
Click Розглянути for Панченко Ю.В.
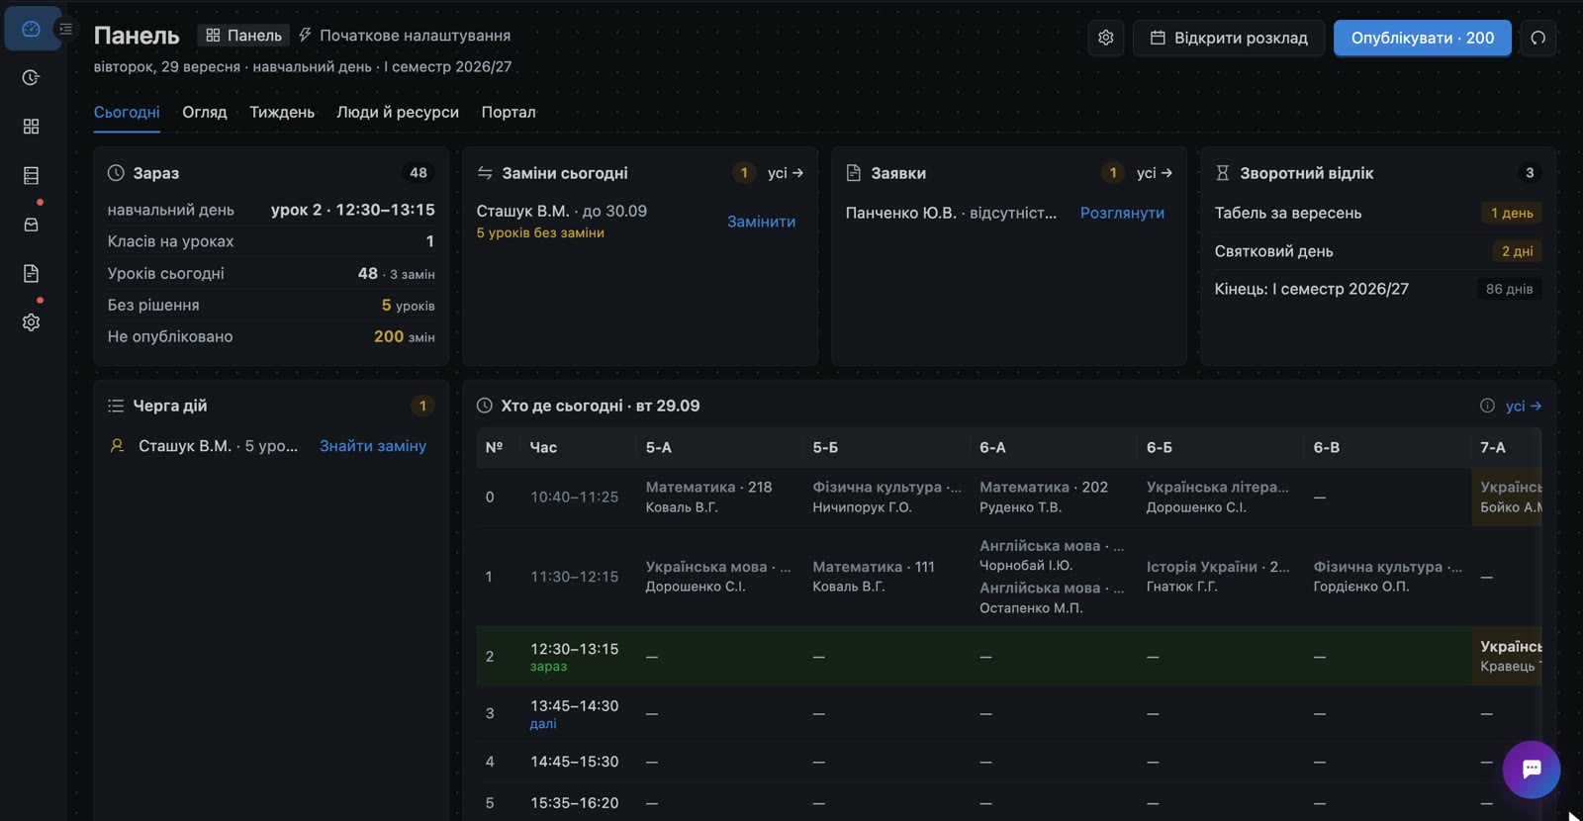1122,213
